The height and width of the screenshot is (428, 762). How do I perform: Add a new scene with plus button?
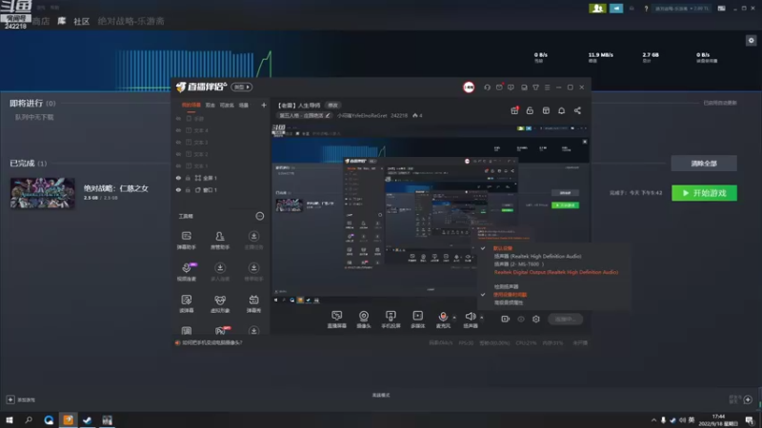[264, 105]
